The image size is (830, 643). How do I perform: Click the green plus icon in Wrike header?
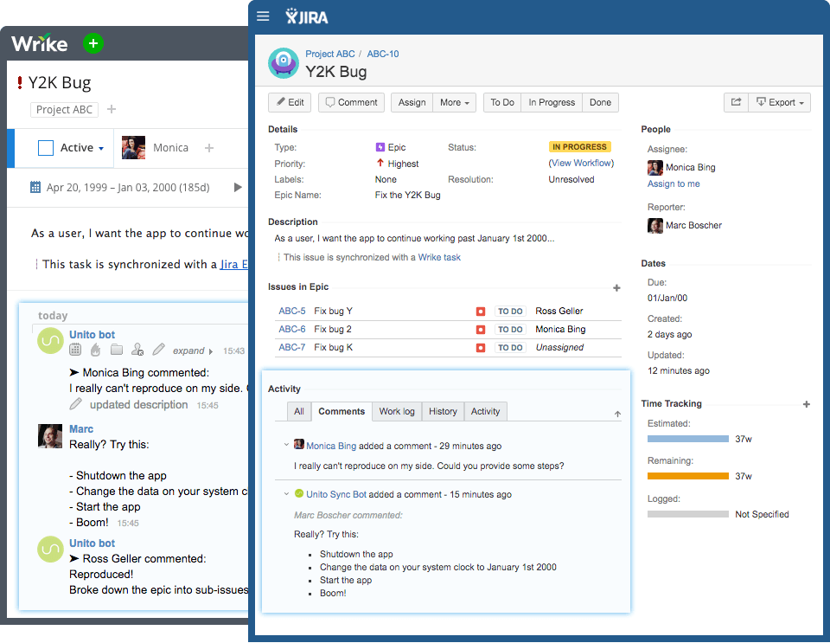coord(93,42)
